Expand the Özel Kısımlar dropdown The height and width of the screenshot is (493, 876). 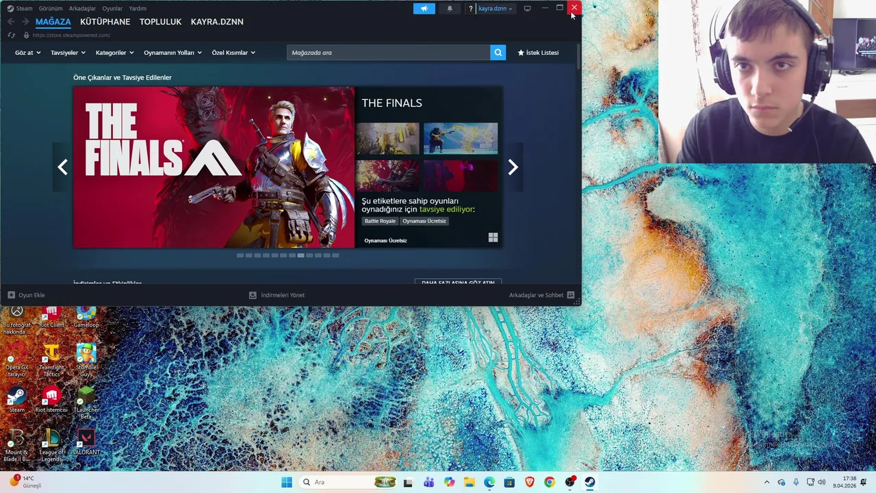(233, 53)
